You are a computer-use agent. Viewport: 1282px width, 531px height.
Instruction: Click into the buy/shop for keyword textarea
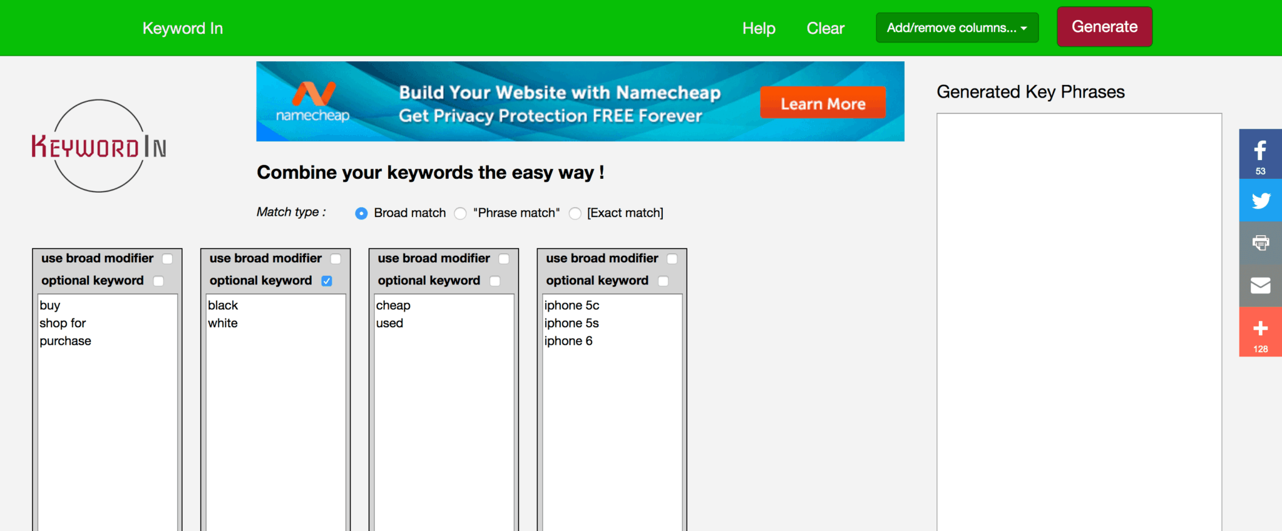point(108,413)
